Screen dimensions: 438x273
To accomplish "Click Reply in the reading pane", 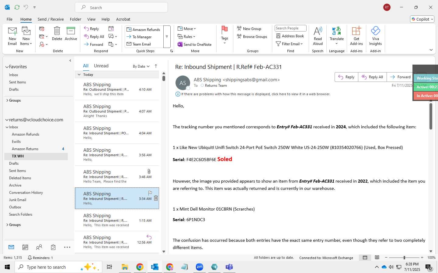I will (x=346, y=77).
